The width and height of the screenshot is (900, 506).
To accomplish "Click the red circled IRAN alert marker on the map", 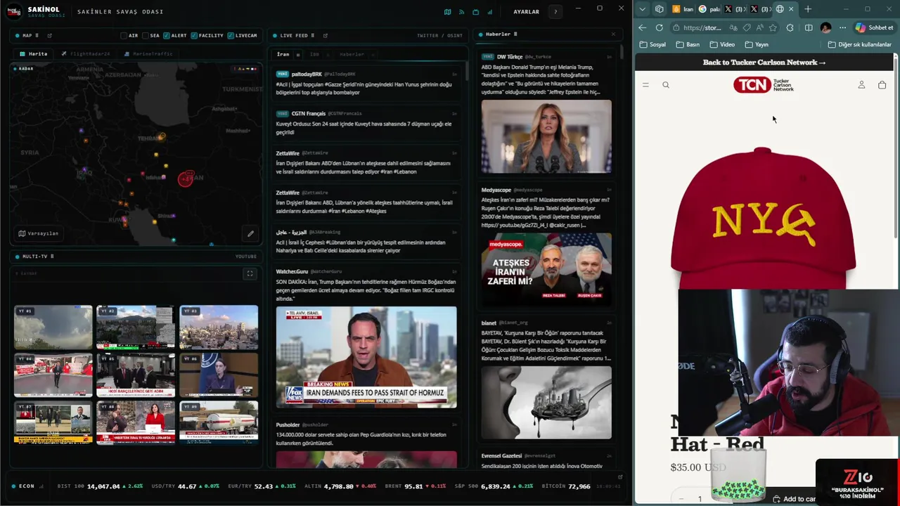I will click(186, 179).
